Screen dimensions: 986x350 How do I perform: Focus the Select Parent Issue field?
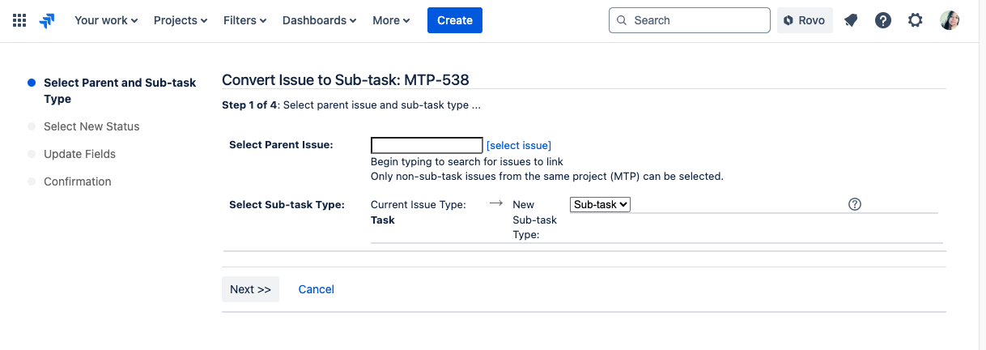(427, 146)
